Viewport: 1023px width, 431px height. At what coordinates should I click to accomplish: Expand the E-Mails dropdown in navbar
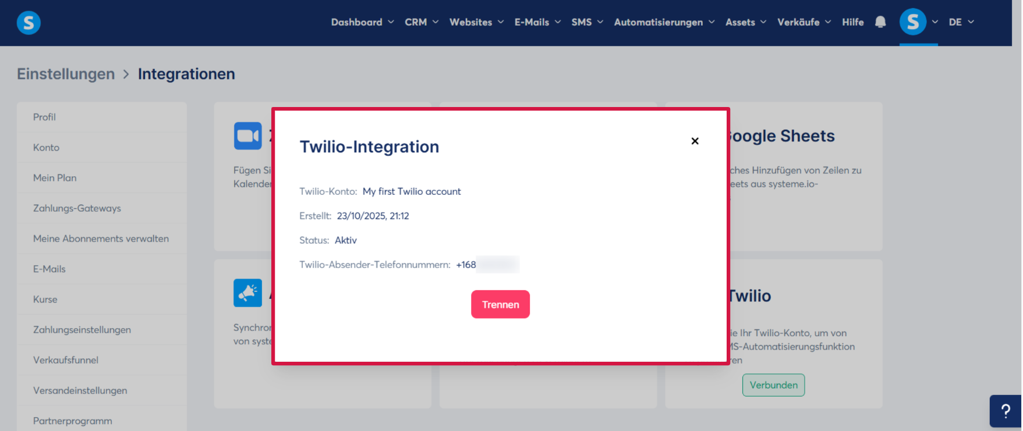pyautogui.click(x=537, y=22)
